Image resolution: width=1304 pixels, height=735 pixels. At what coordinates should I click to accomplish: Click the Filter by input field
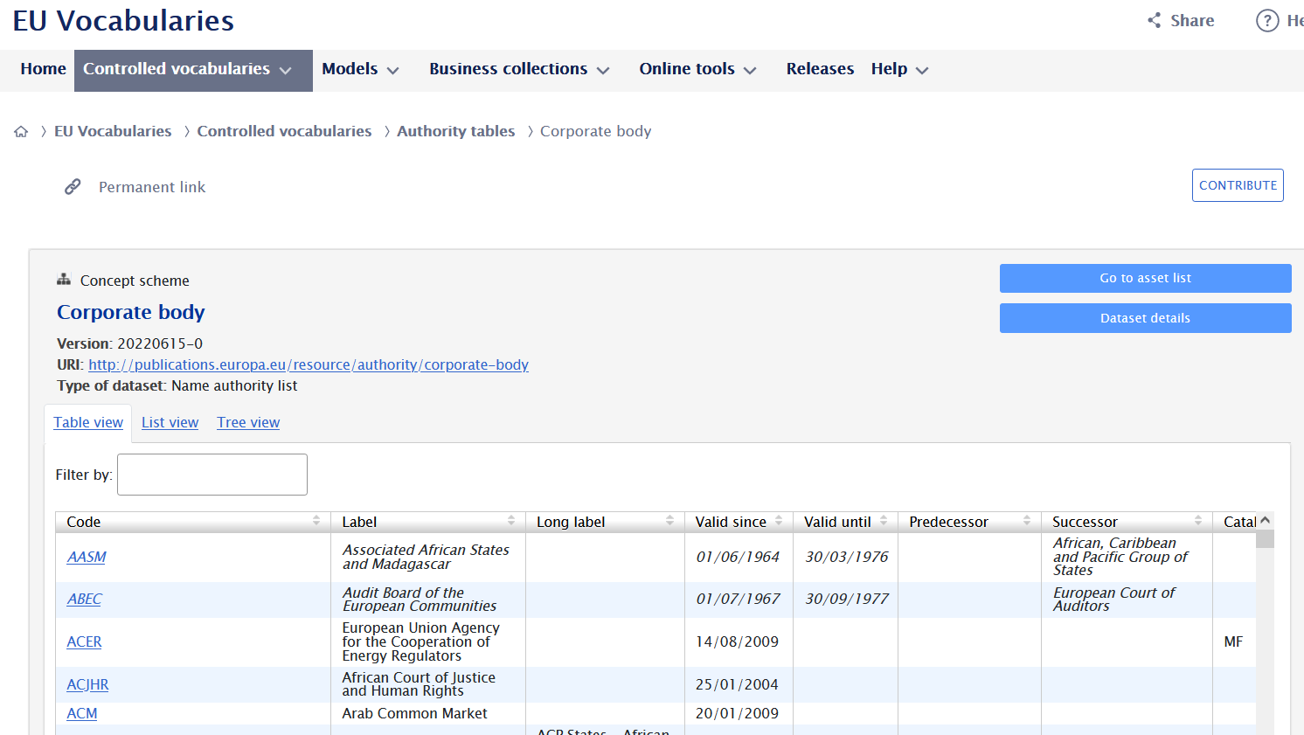(212, 475)
